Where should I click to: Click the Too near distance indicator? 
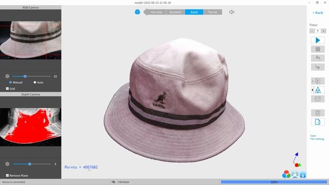(156, 12)
